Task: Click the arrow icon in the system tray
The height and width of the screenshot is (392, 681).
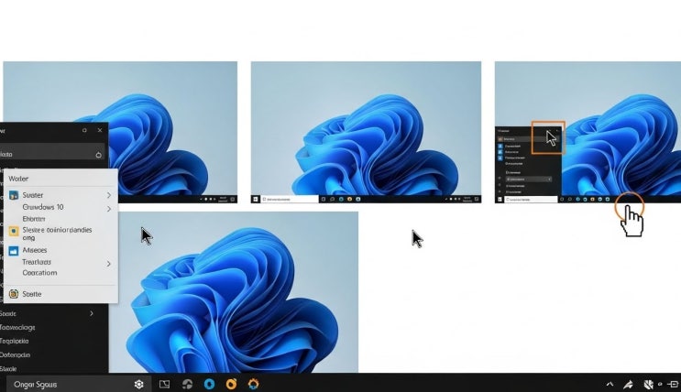Action: (x=629, y=385)
